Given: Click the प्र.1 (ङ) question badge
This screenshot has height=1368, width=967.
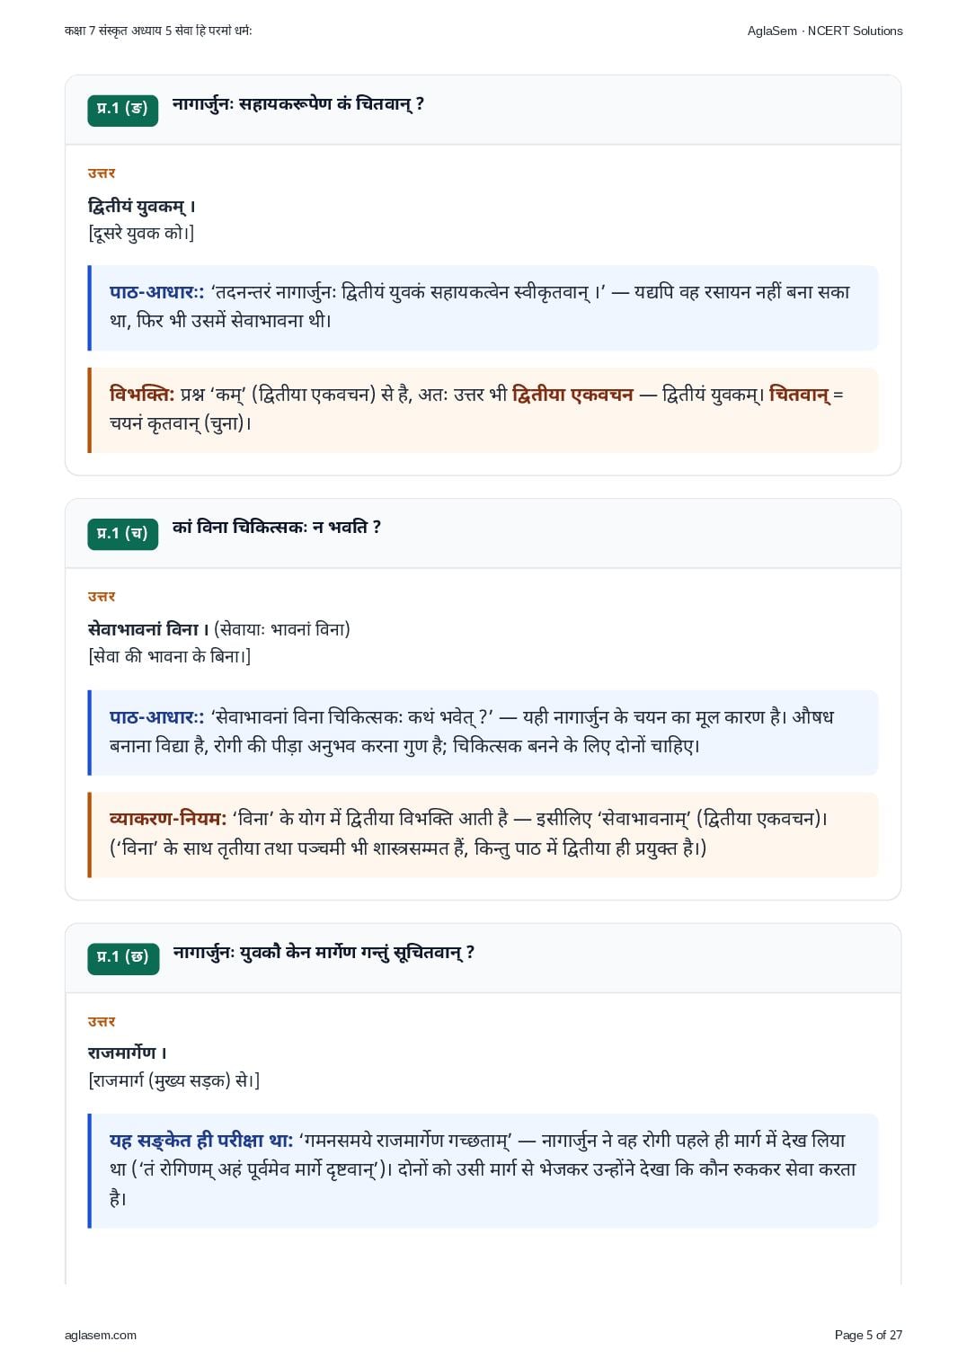Looking at the screenshot, I should coord(123,110).
